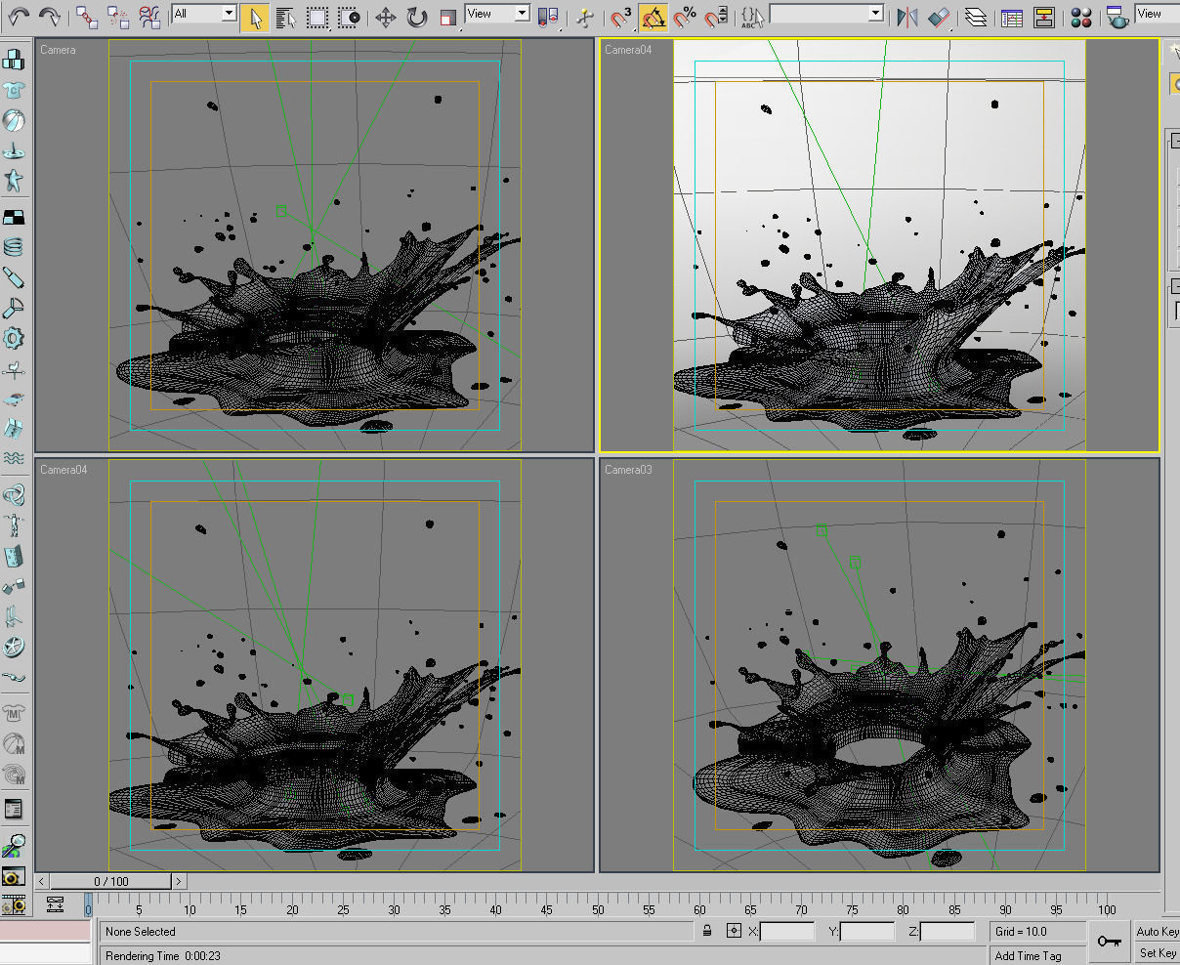Enable Auto Key animation mode
Screen dimensions: 1180x965
[1157, 931]
